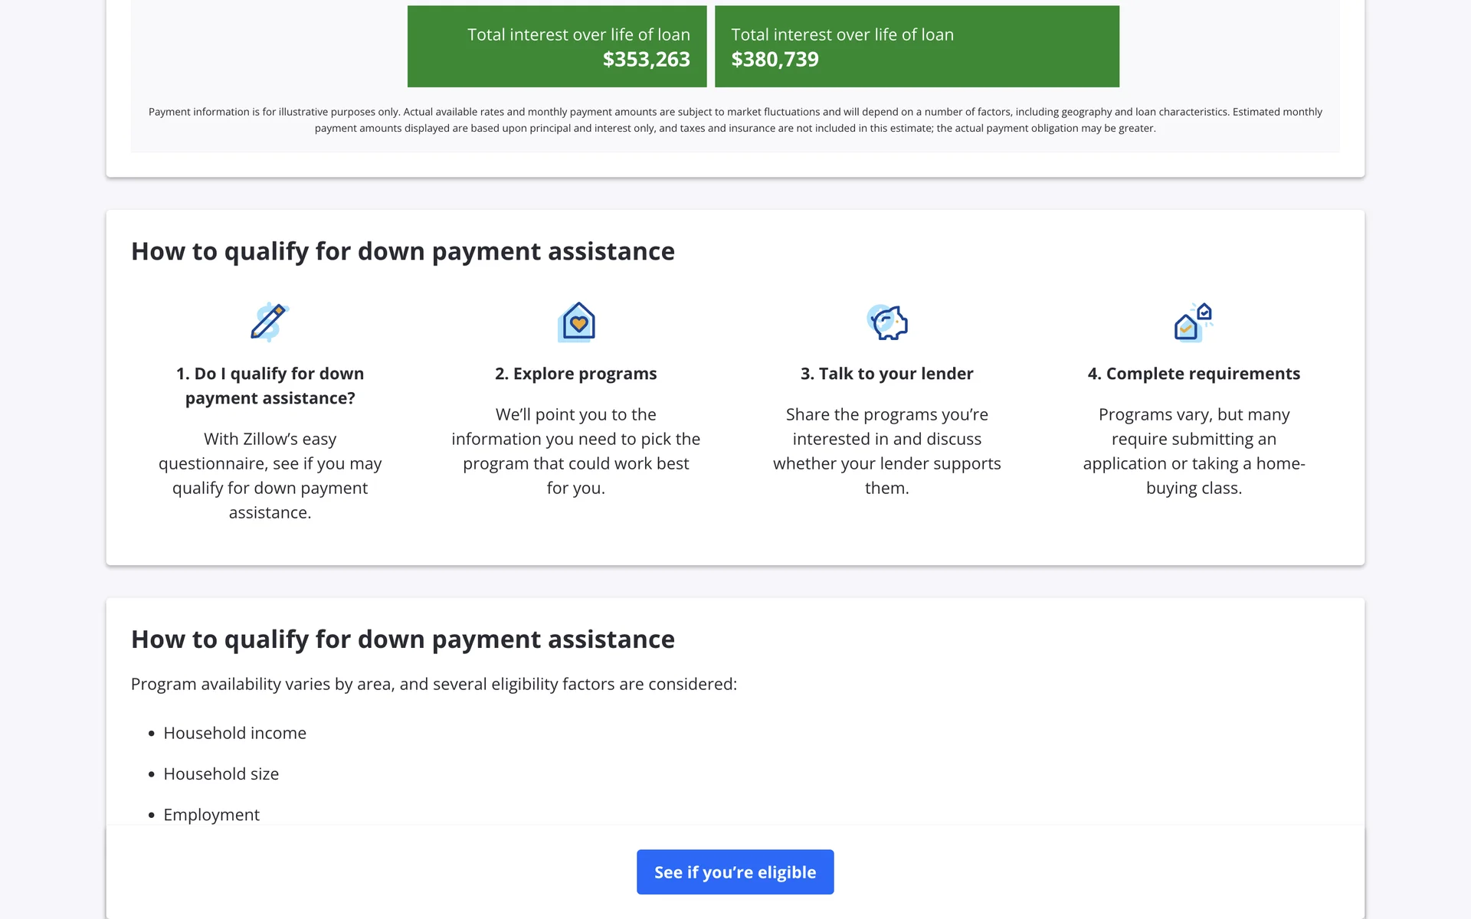This screenshot has height=919, width=1471.
Task: Click the Program availability varies sentence
Action: point(434,684)
